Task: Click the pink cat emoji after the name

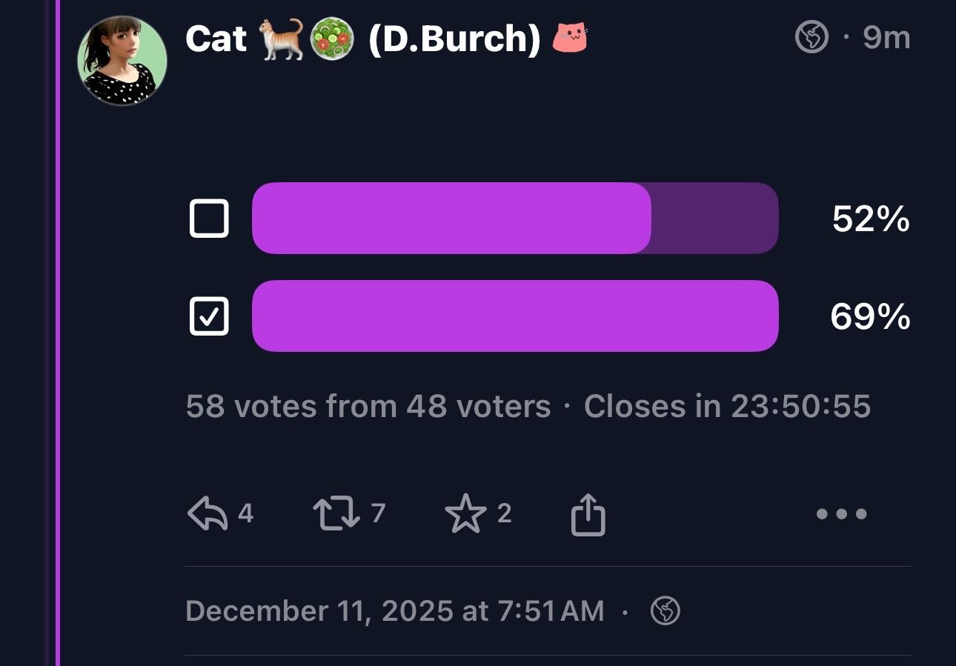Action: click(x=570, y=39)
